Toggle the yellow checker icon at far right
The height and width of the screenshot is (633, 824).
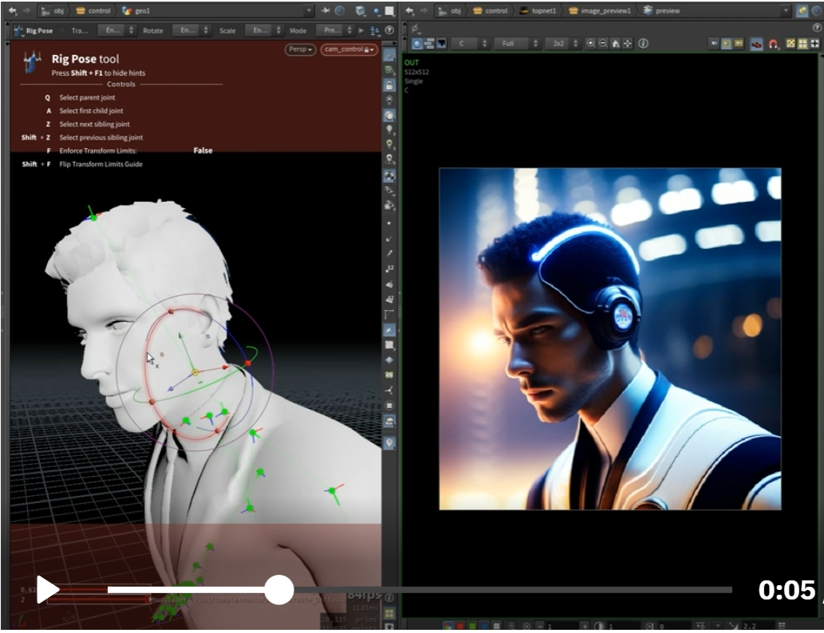pyautogui.click(x=790, y=44)
